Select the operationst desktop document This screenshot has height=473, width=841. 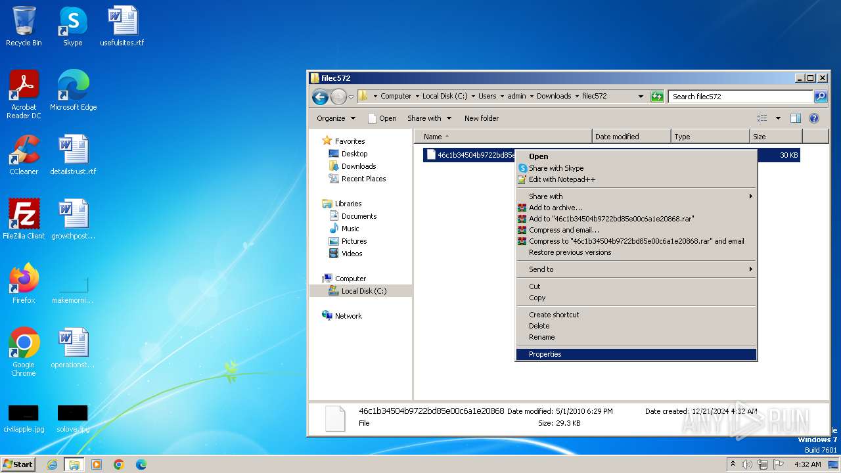point(73,348)
